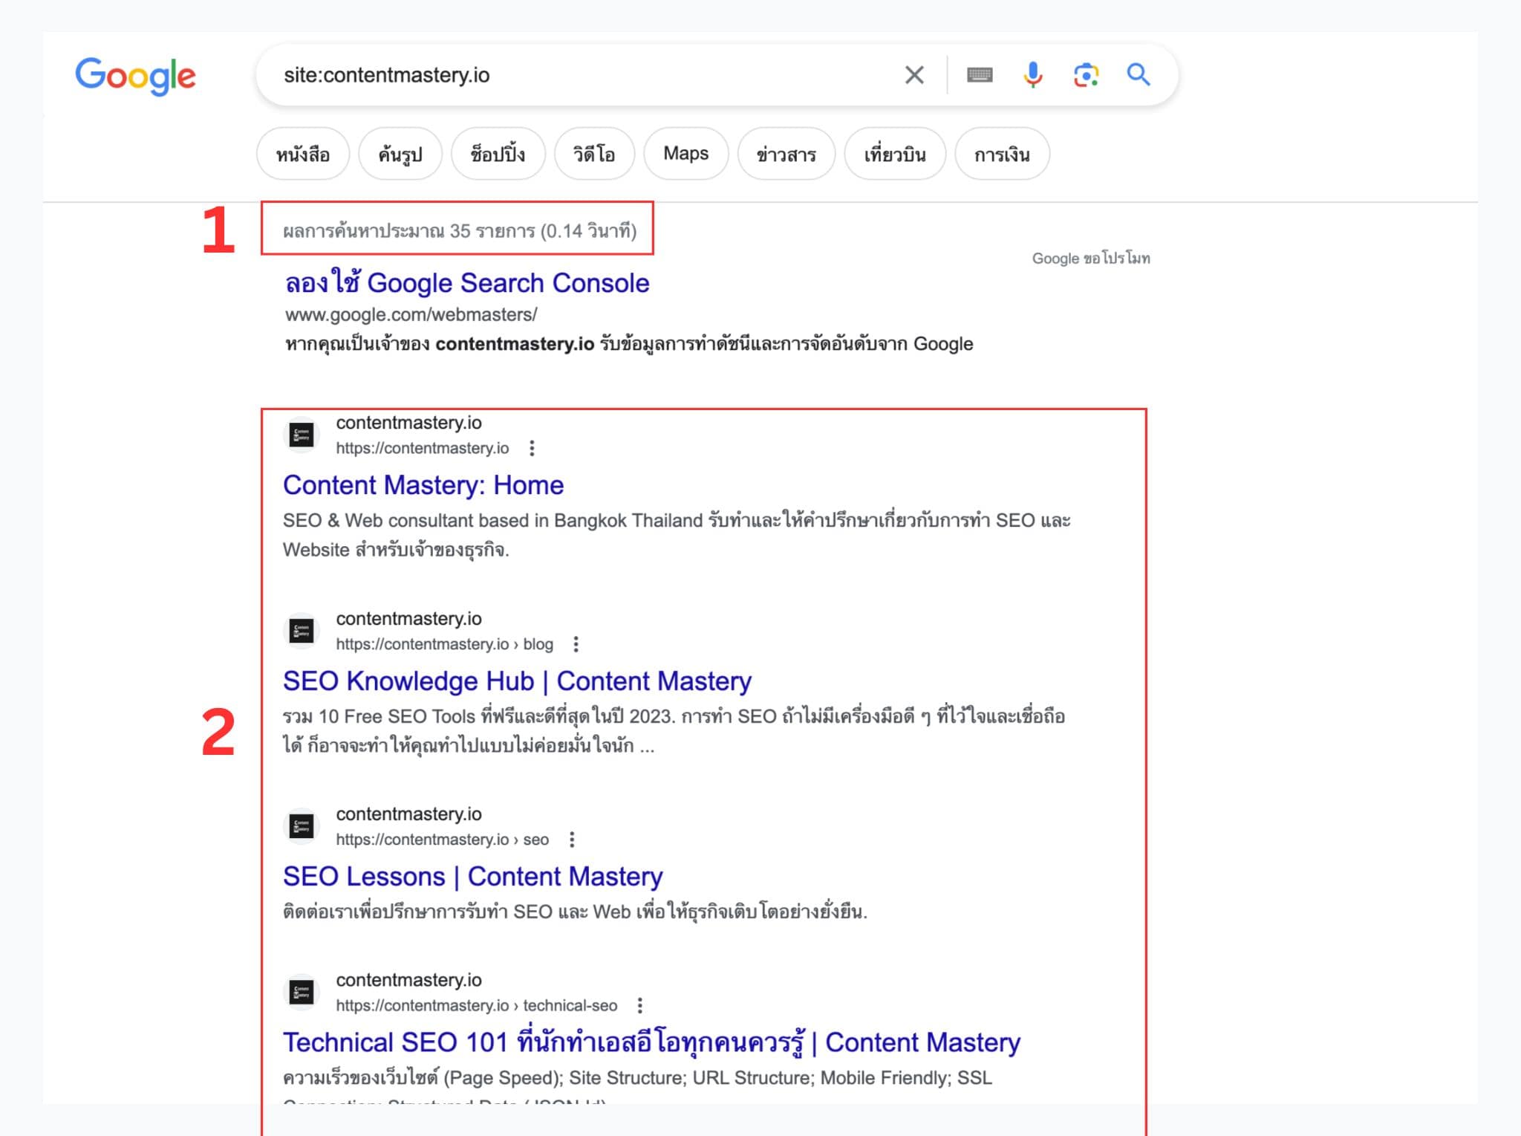Select the หนังสือ filter chip
The image size is (1521, 1136).
(x=303, y=154)
